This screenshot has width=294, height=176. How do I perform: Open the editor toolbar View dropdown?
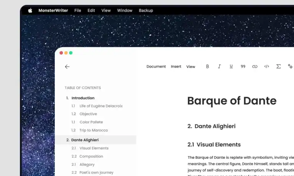[191, 67]
